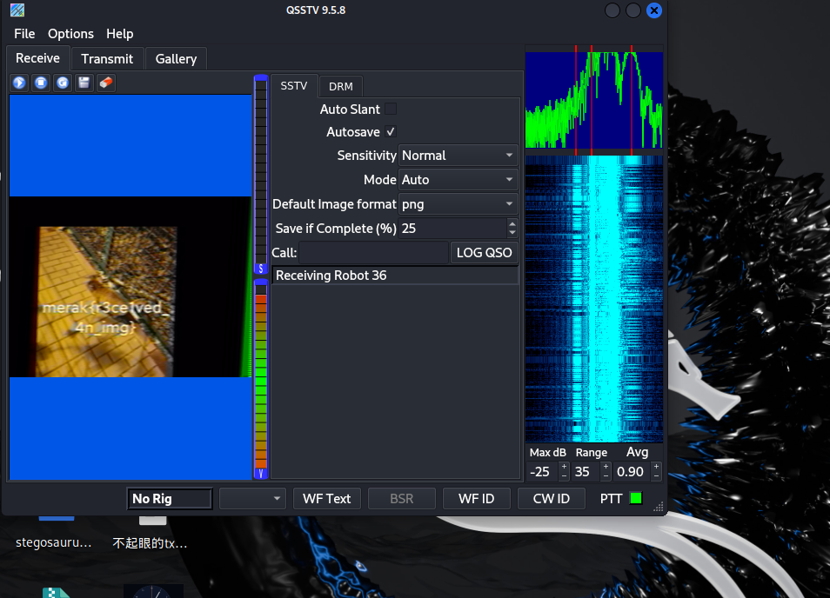This screenshot has width=830, height=598.
Task: Switch to the Gallery tab
Action: pos(177,59)
